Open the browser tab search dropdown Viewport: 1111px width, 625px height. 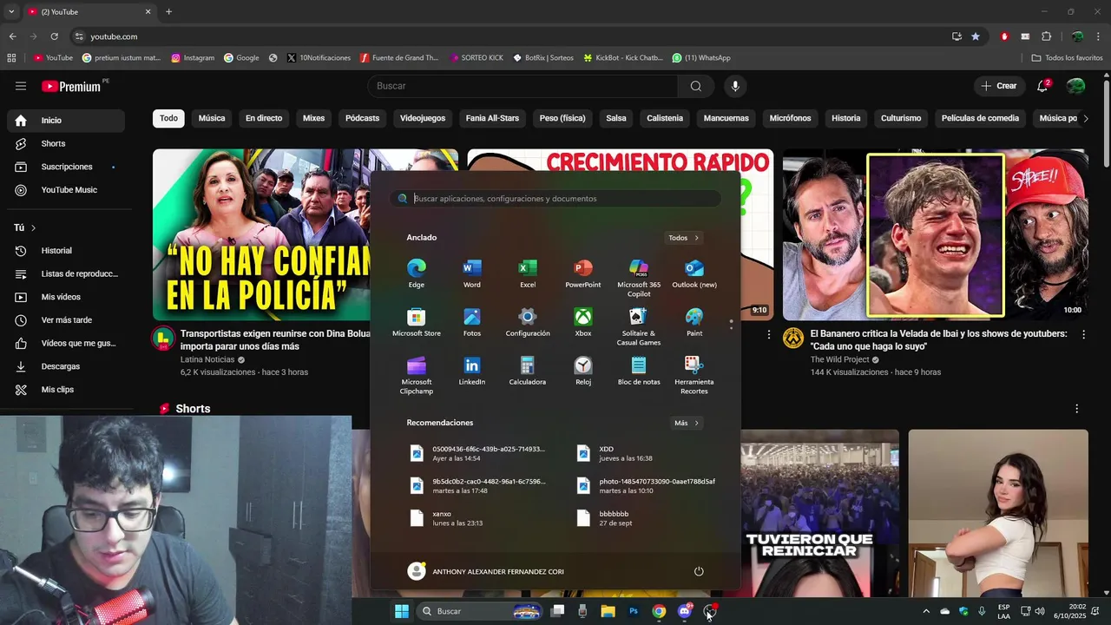click(11, 11)
